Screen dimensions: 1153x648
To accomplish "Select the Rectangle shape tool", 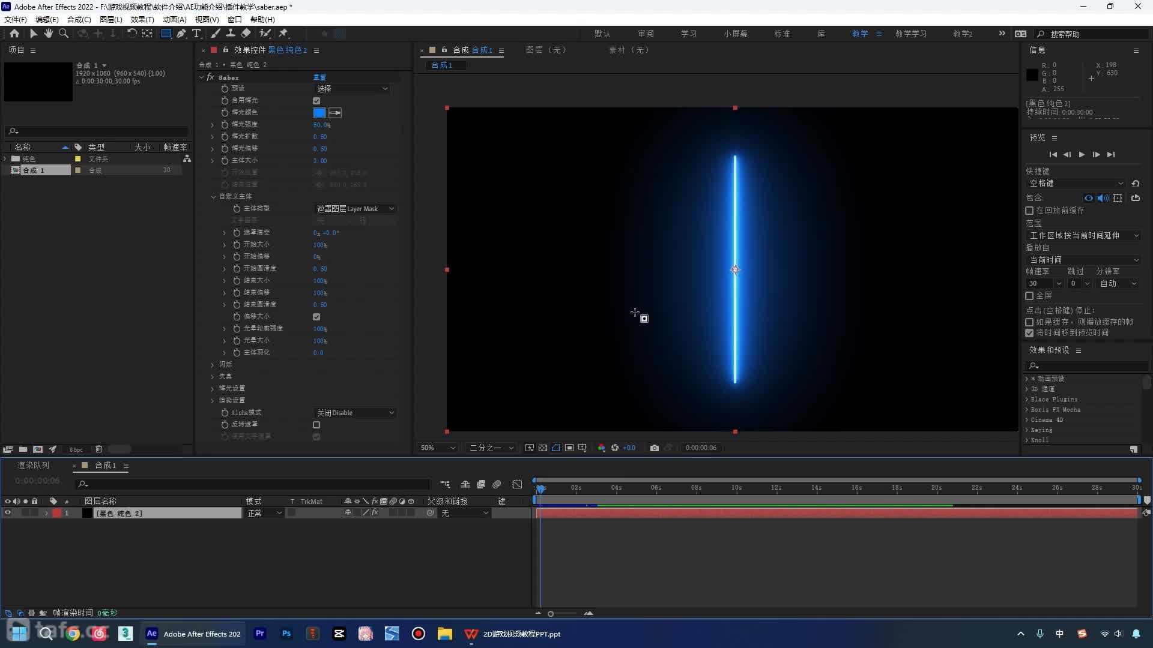I will tap(166, 34).
